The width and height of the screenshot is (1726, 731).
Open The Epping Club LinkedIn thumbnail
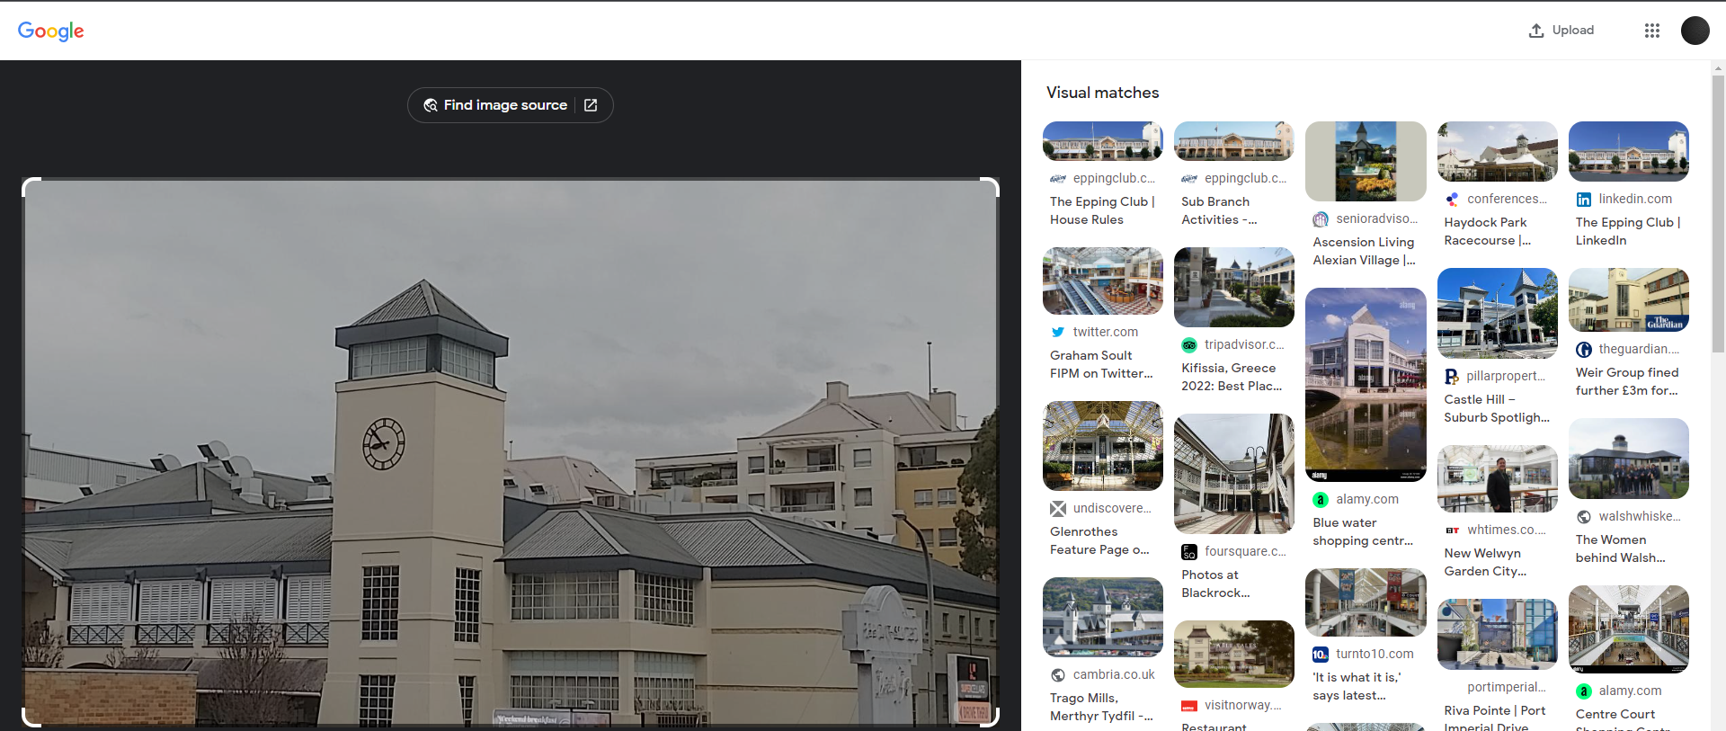pos(1629,151)
